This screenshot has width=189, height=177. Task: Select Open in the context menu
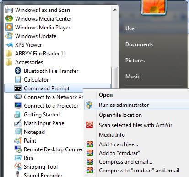(x=106, y=95)
